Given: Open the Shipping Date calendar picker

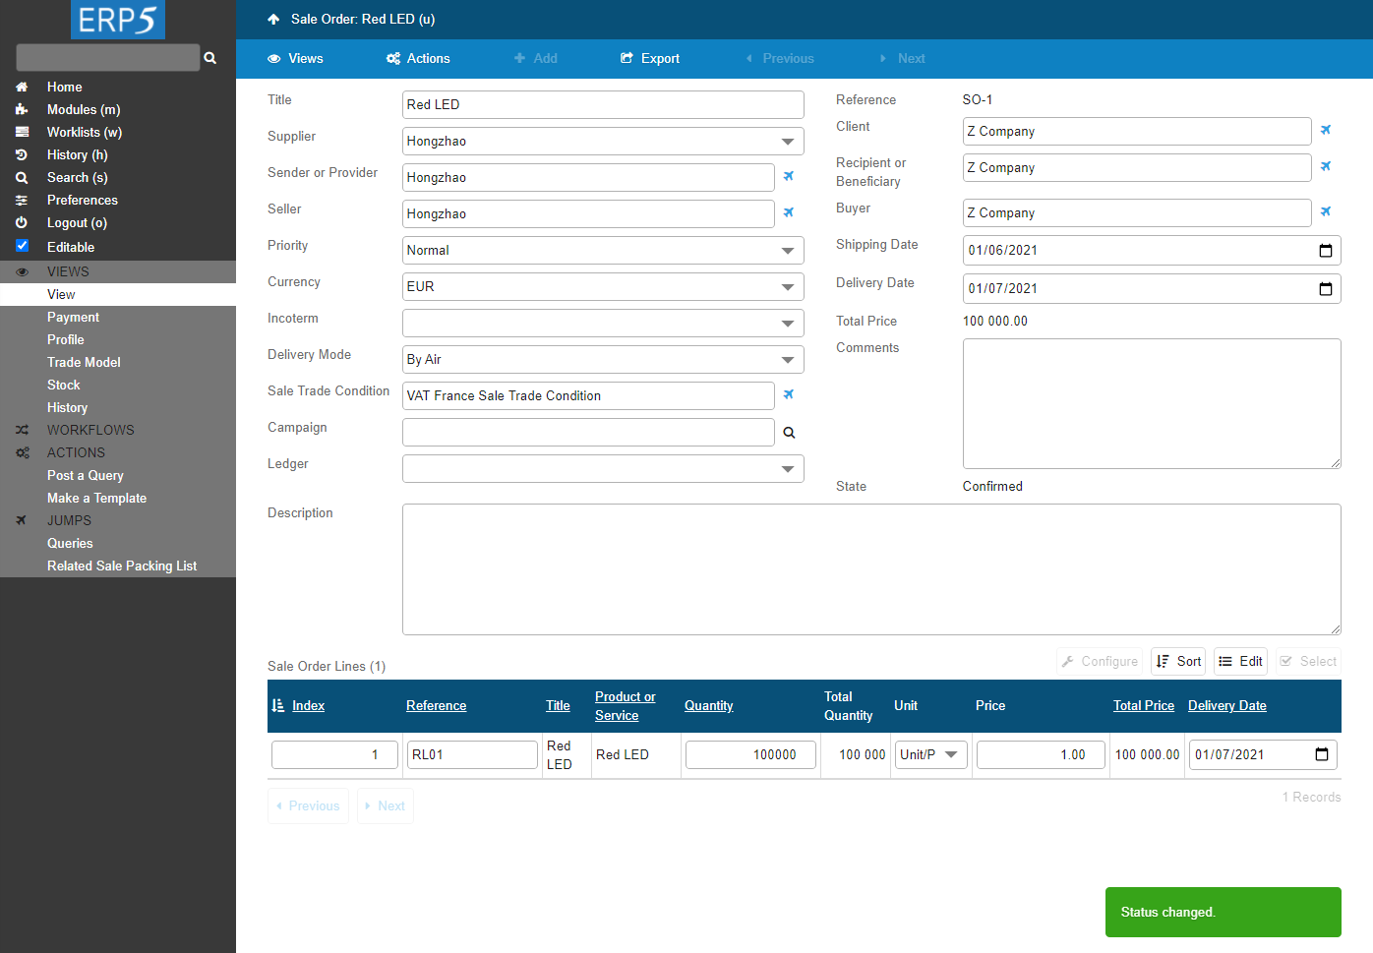Looking at the screenshot, I should [1326, 250].
